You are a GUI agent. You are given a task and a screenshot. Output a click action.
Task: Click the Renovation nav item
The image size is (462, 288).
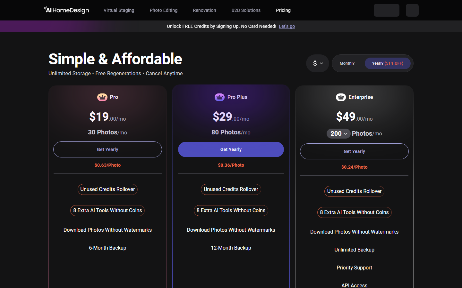(x=204, y=10)
